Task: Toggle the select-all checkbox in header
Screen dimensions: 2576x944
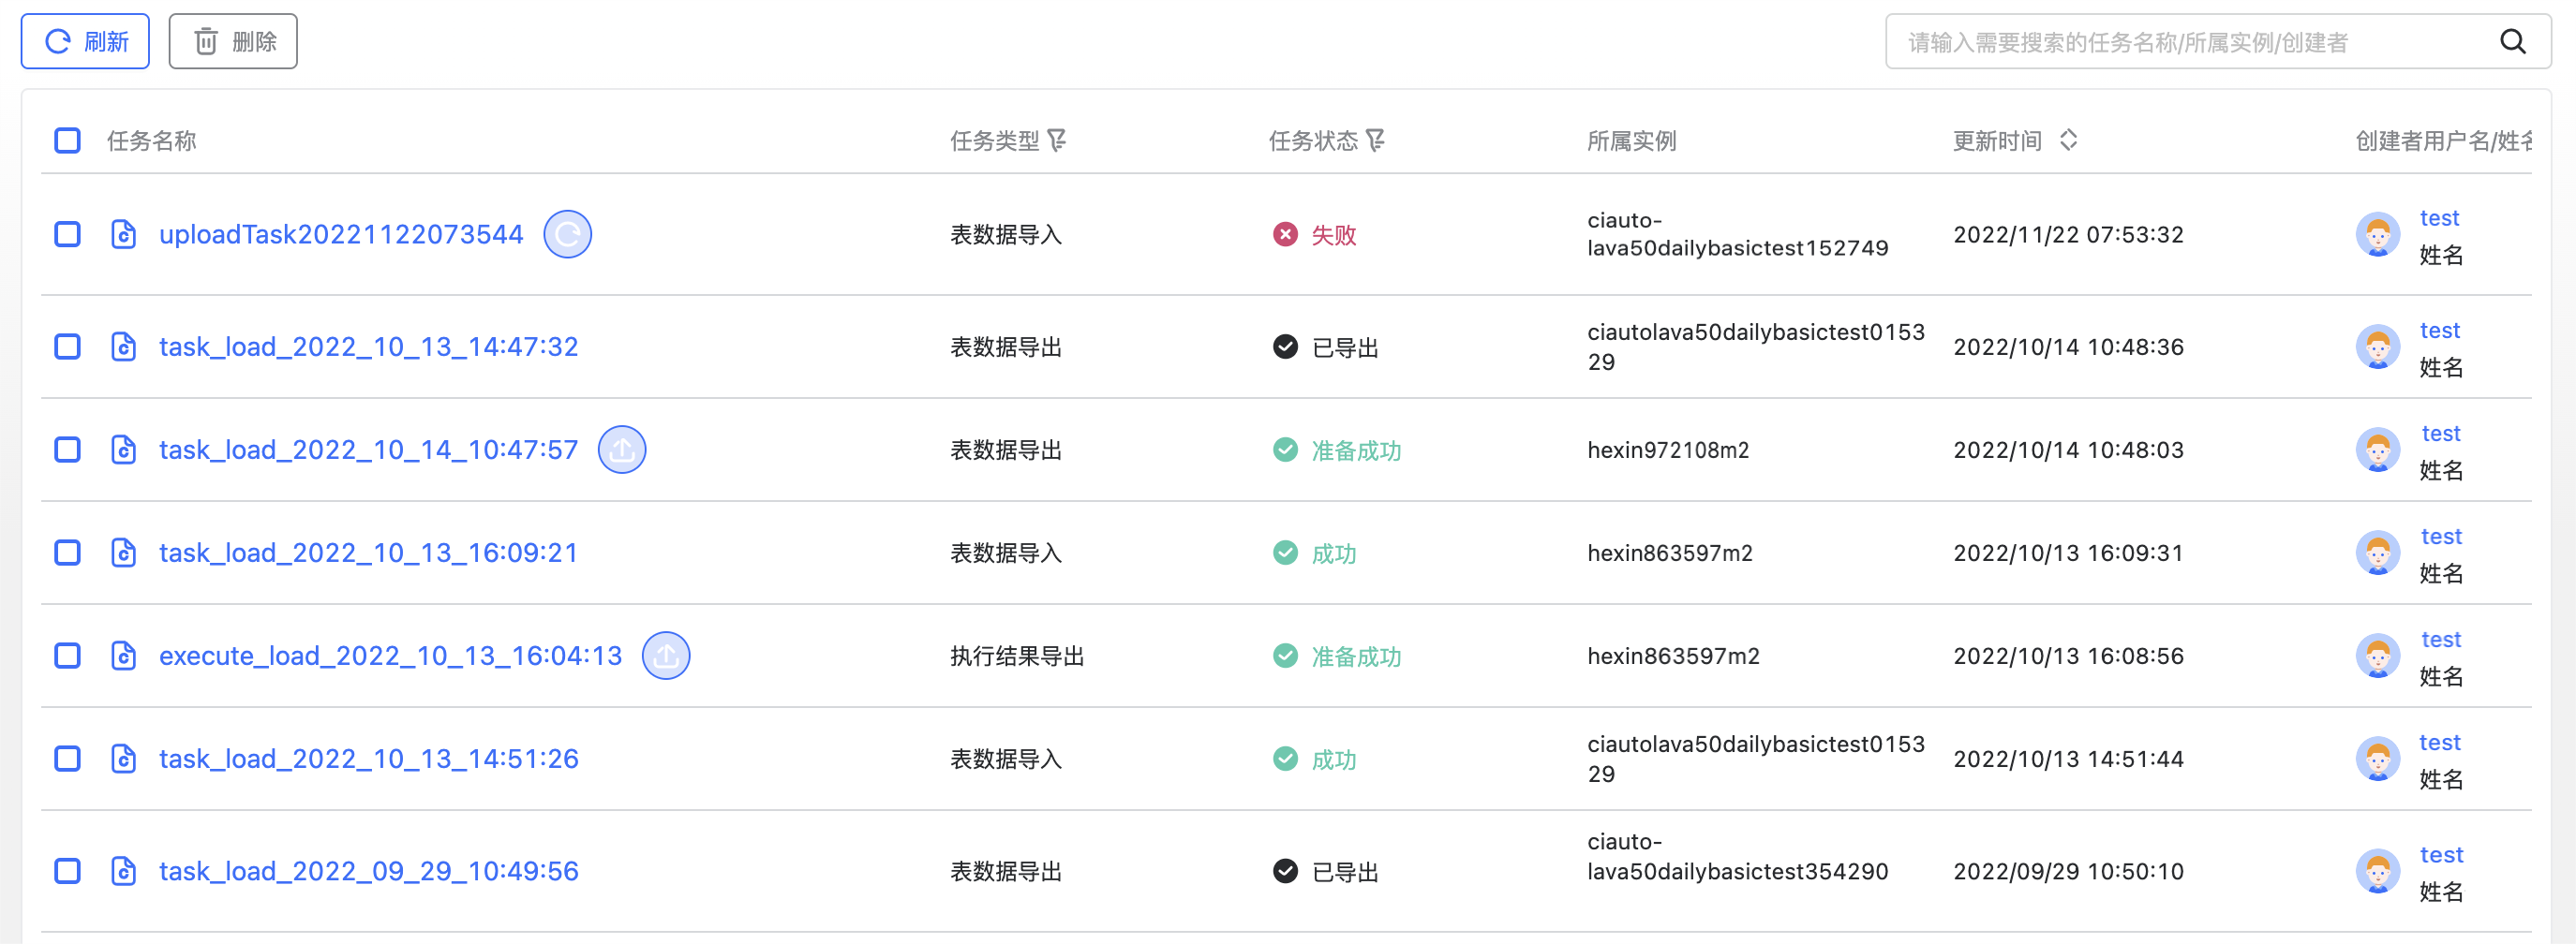Action: coord(67,140)
